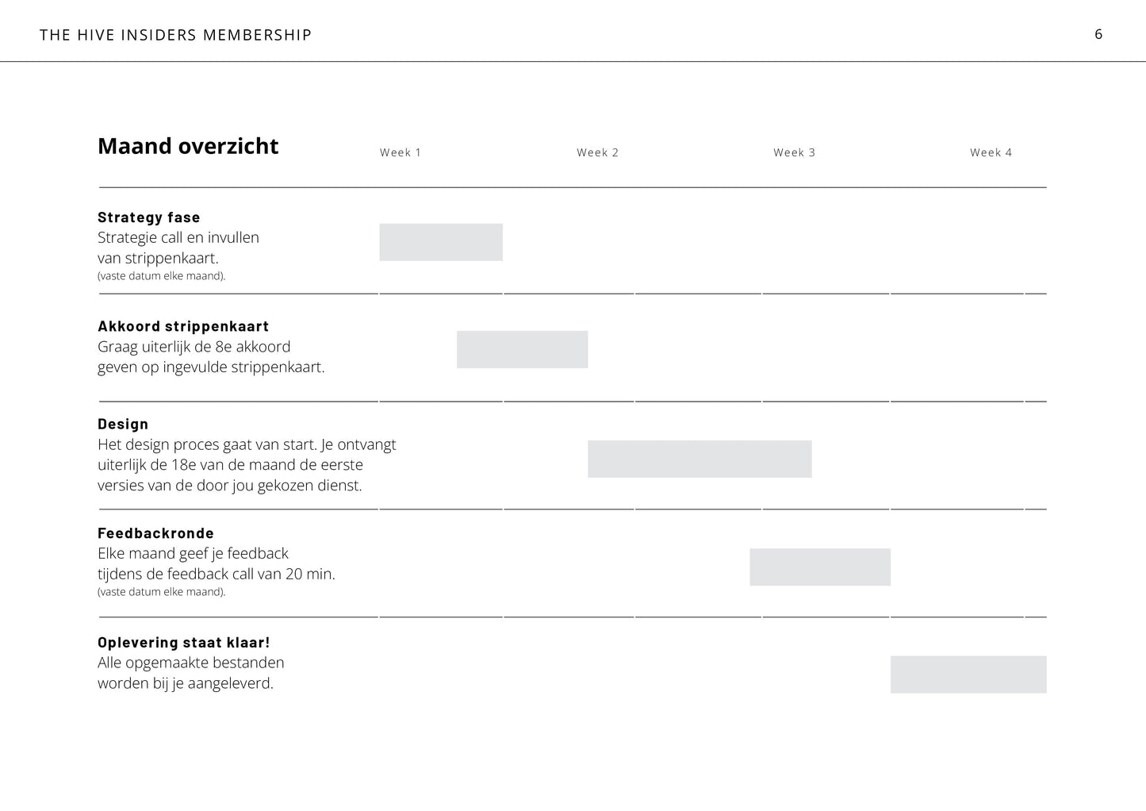Click The Hive Insiders Membership header
Screen dimensions: 1146x811
(175, 35)
